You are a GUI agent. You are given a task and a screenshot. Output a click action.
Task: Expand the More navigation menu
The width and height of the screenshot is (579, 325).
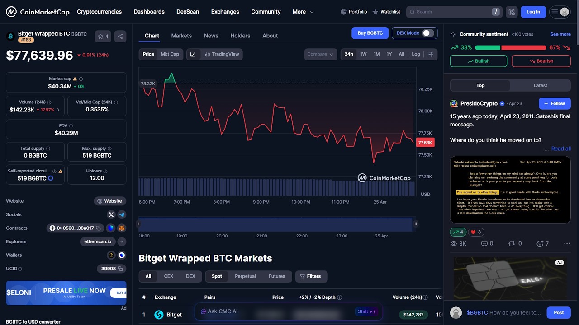coord(303,12)
